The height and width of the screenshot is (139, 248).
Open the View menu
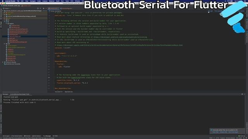pos(27,1)
